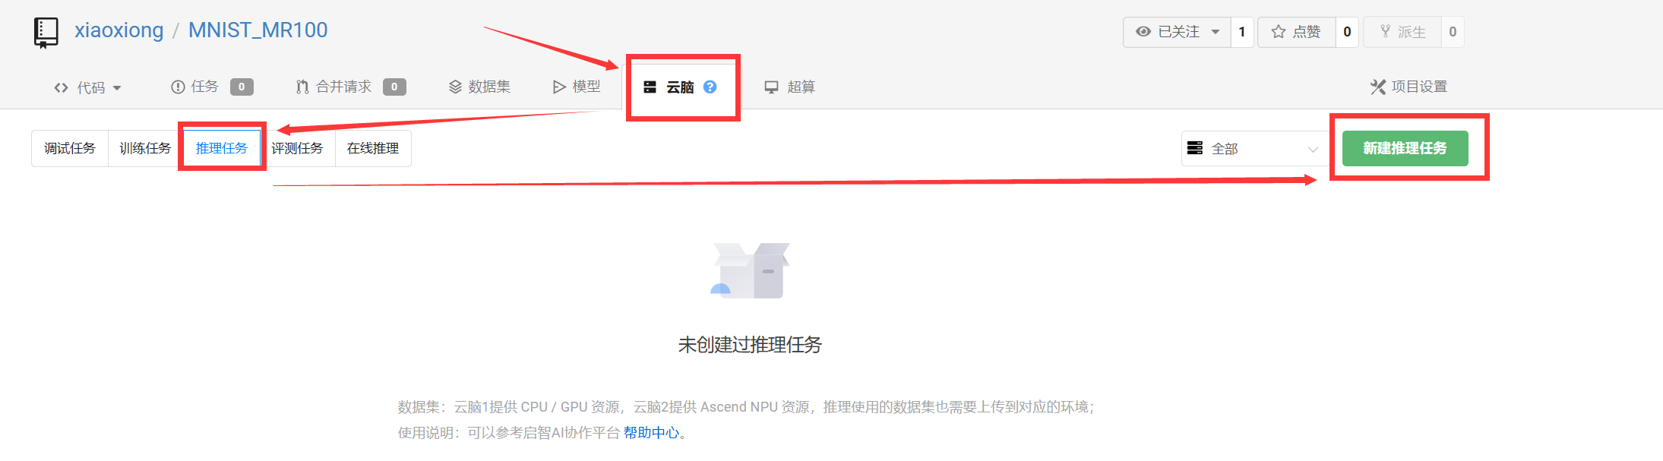
Task: Open the 代码 dropdown menu
Action: coord(87,87)
